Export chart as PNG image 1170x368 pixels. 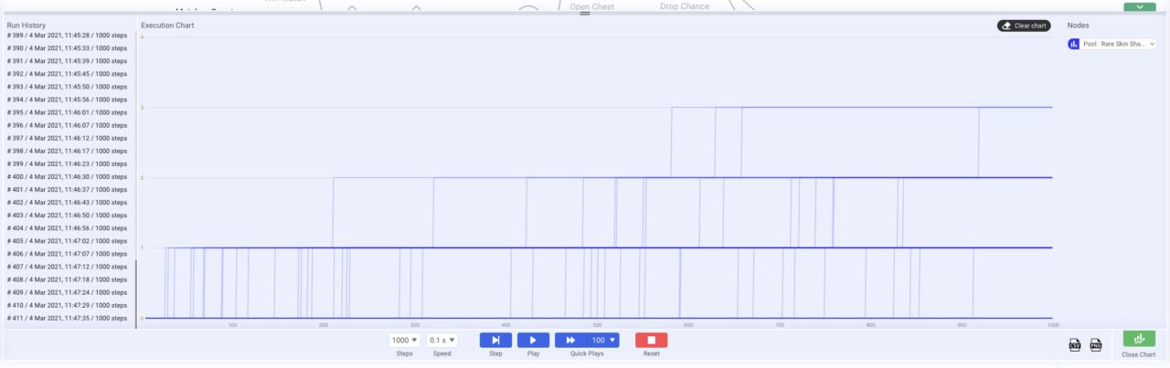[1096, 344]
